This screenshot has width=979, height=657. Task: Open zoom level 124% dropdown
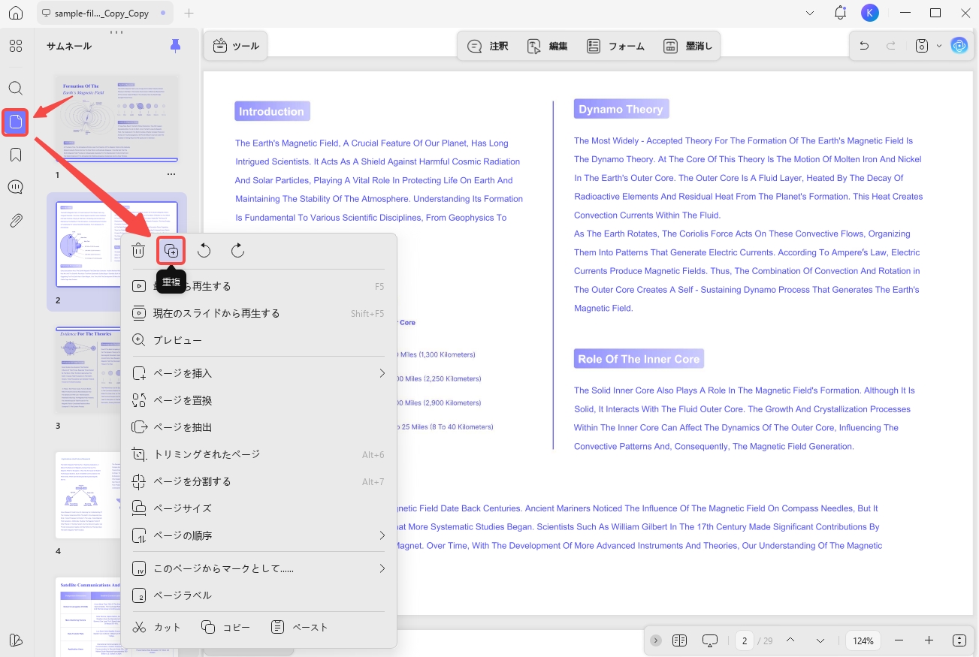(863, 640)
